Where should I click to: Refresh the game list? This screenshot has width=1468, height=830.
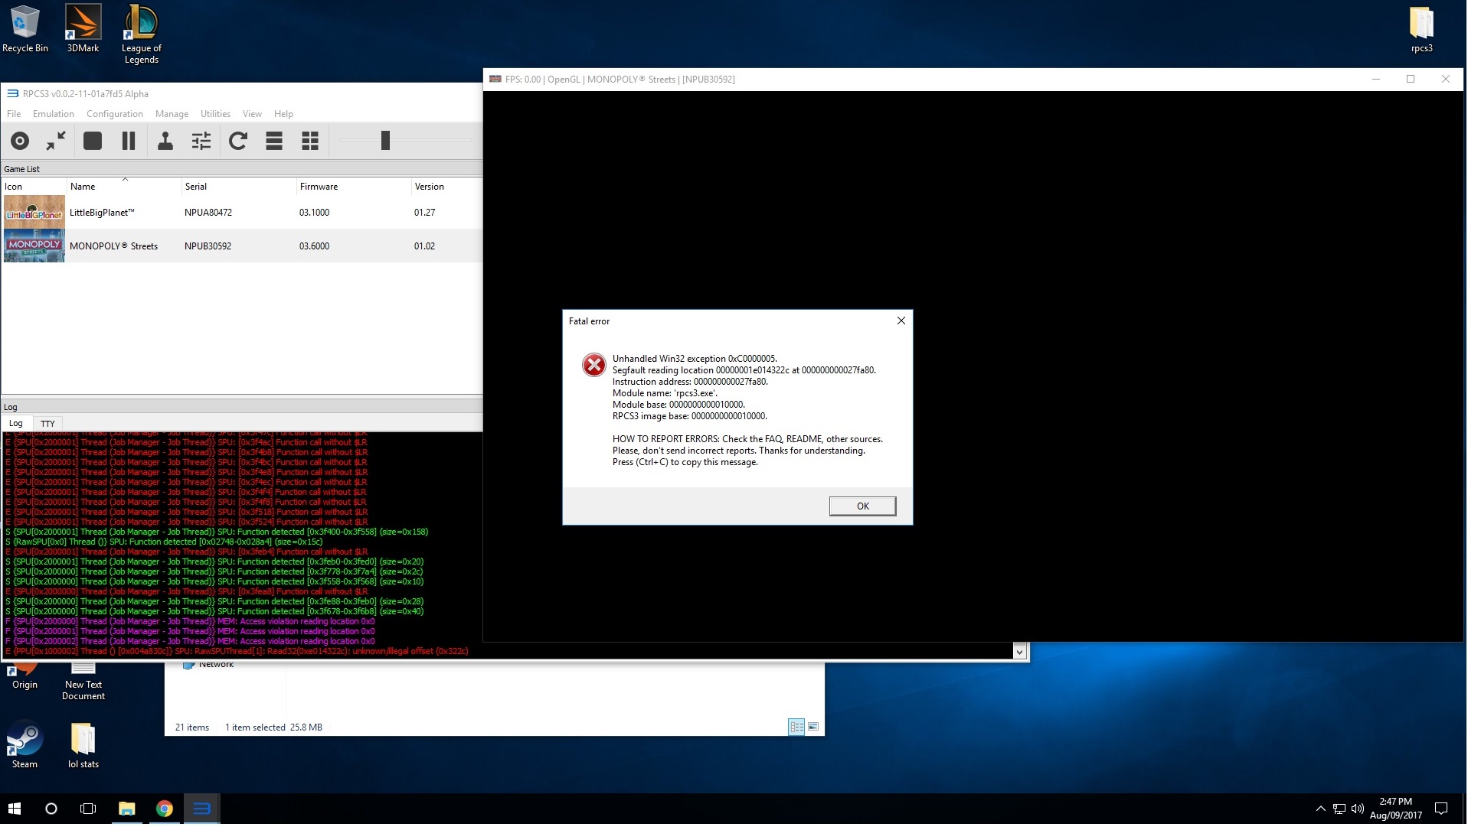237,141
